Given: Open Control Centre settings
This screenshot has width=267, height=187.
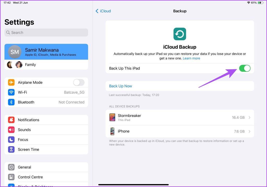Looking at the screenshot, I should 30,177.
